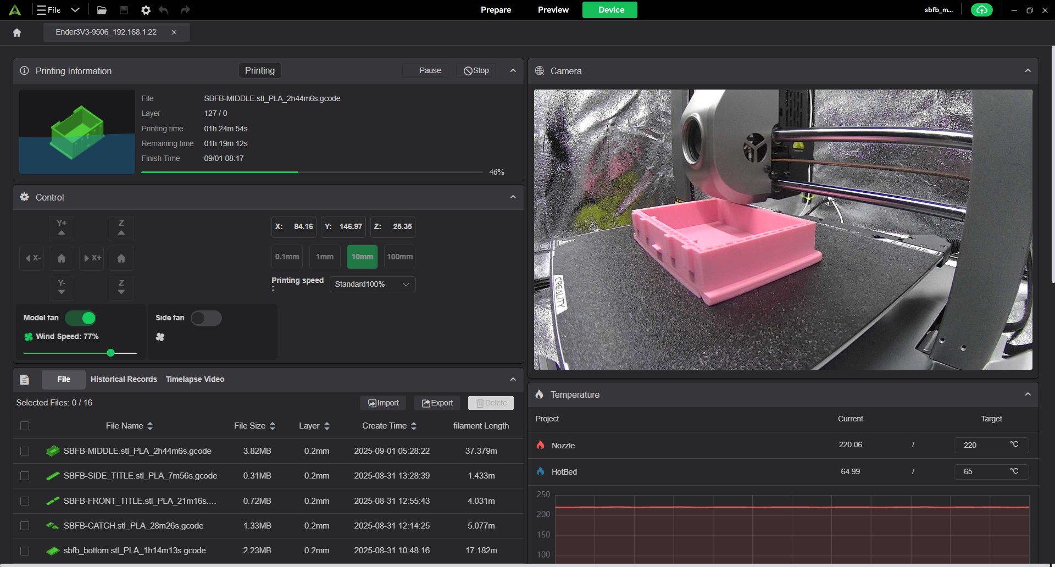Check the SBFB-CATCH.stl gcode file checkbox
The height and width of the screenshot is (567, 1055).
tap(25, 526)
